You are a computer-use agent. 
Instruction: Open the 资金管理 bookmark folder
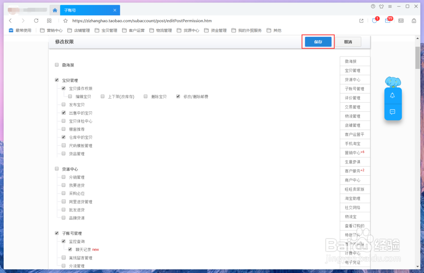click(x=215, y=30)
